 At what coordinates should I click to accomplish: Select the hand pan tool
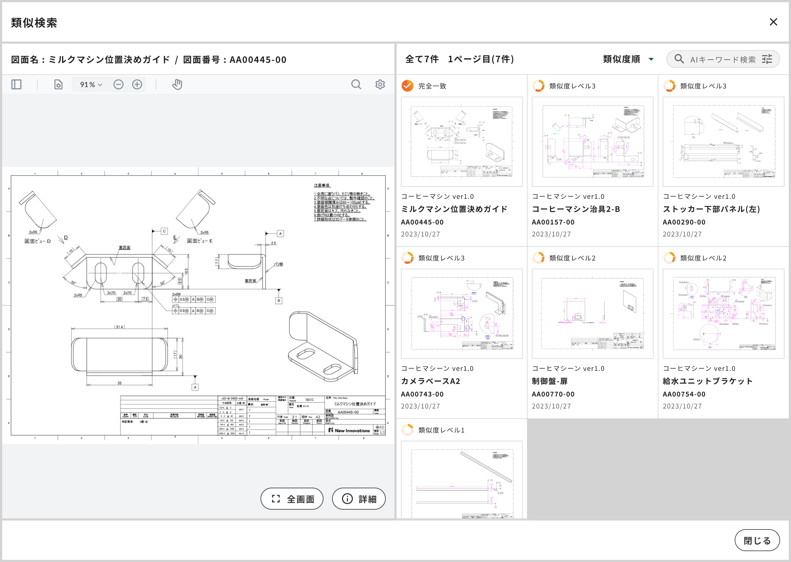177,84
